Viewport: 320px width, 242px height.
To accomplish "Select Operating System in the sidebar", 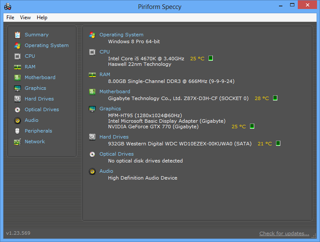I will [47, 45].
